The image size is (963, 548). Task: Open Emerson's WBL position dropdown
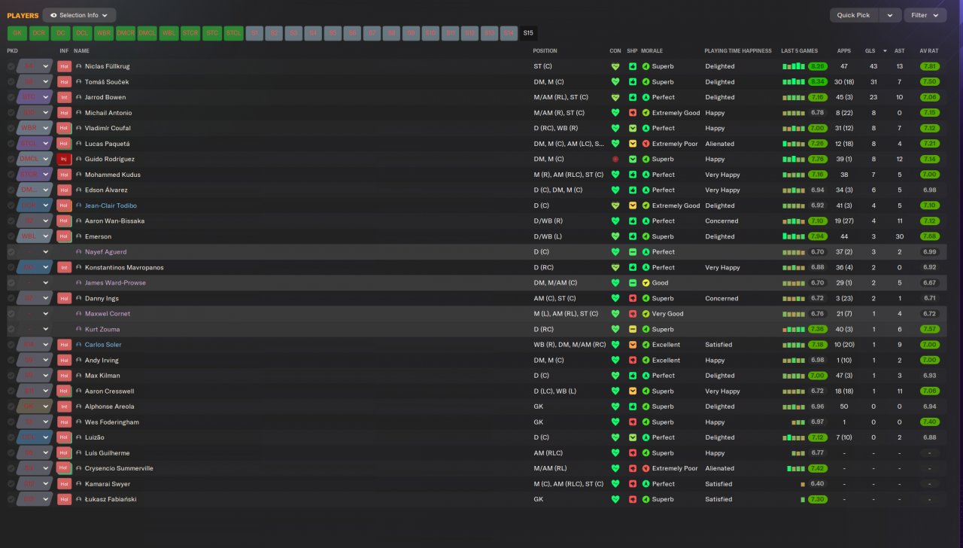tap(45, 236)
